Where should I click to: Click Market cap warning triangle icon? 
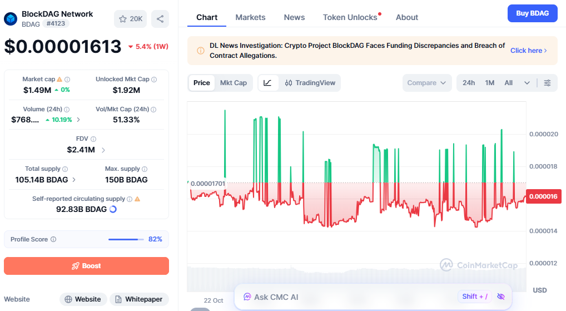[59, 79]
